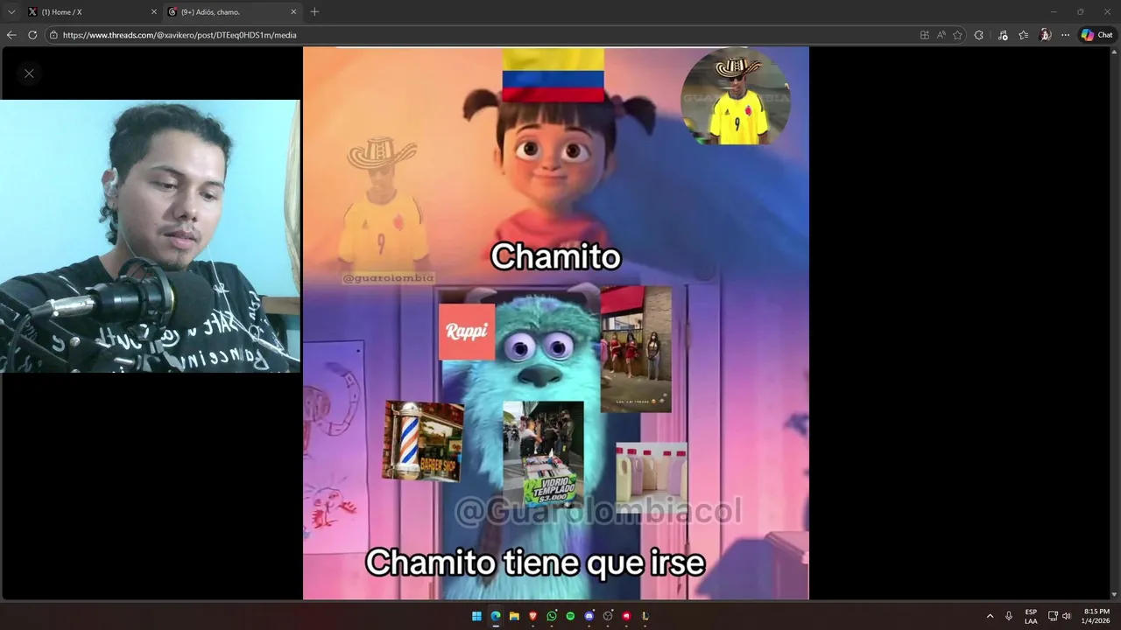Screen dimensions: 1121x630
Task: Open a new browser tab
Action: pos(314,12)
